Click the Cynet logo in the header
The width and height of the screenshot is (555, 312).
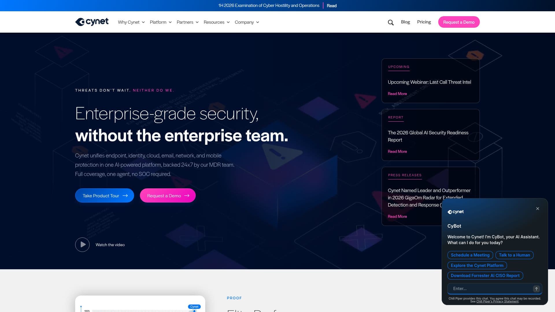click(x=92, y=22)
